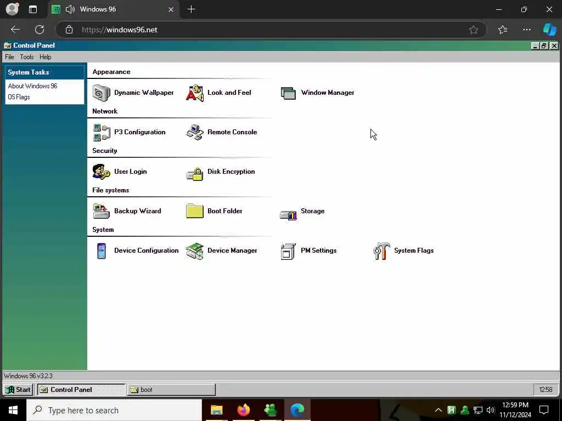Open the Copilot sidebar icon
Image resolution: width=562 pixels, height=421 pixels.
(549, 30)
